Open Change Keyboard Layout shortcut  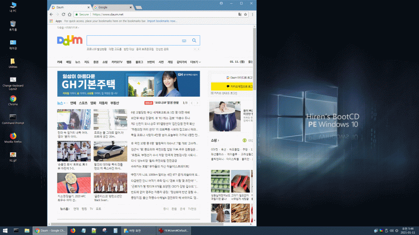pos(13,84)
